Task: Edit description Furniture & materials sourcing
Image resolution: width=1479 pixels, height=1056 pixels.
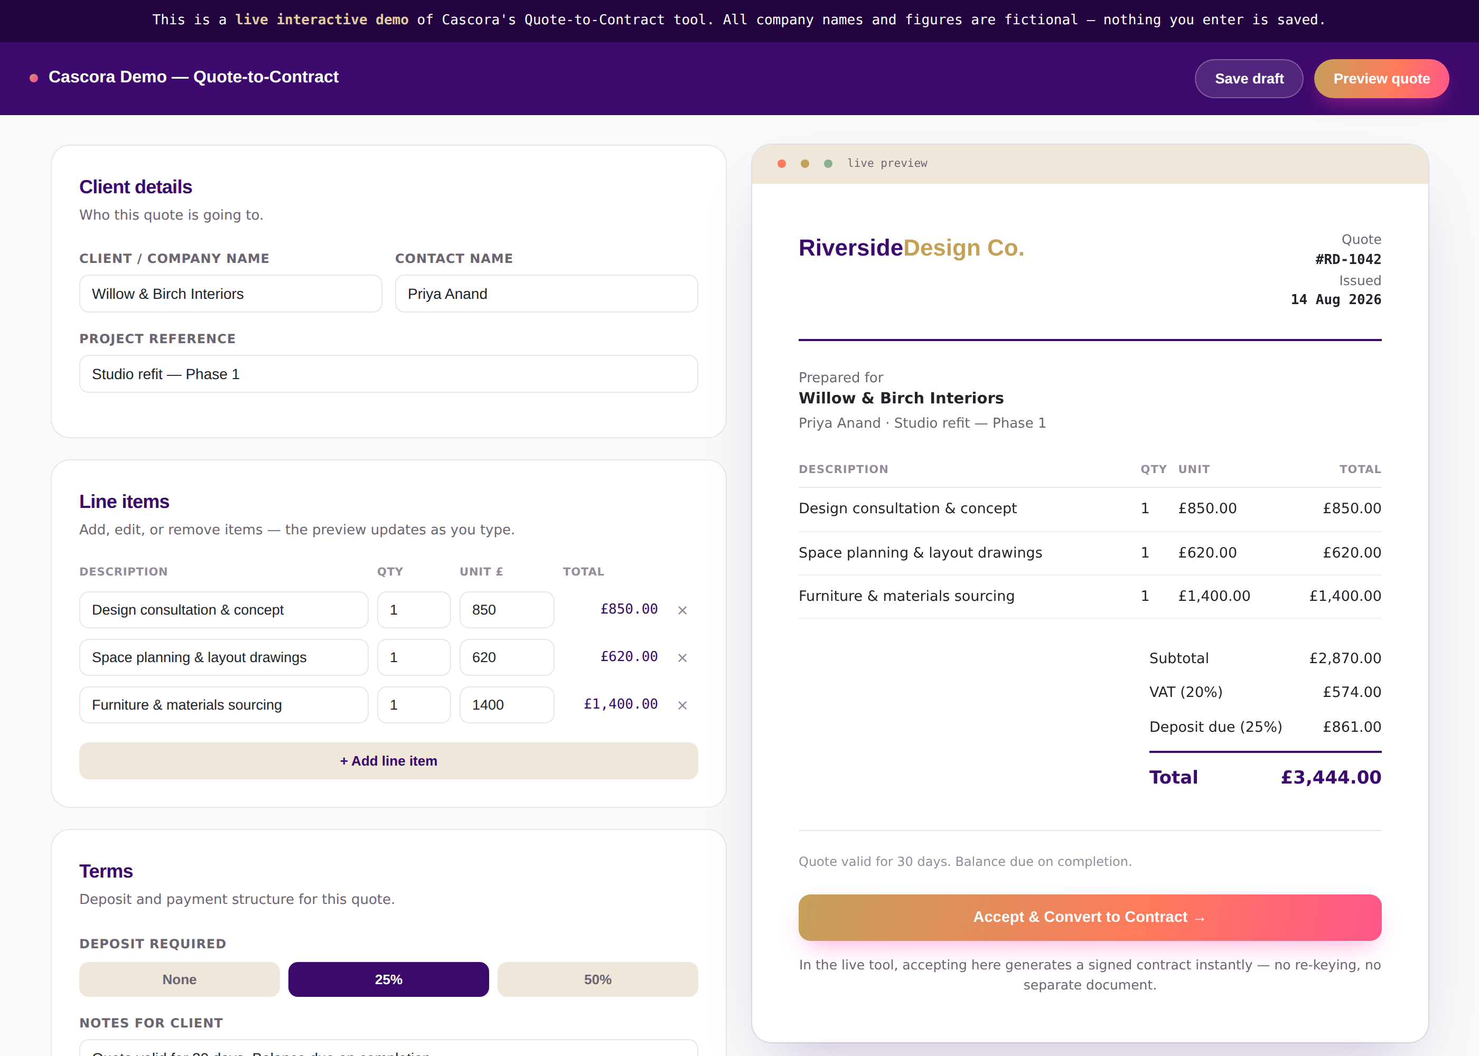Action: [224, 705]
